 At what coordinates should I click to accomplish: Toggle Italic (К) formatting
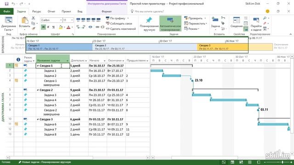(48, 27)
